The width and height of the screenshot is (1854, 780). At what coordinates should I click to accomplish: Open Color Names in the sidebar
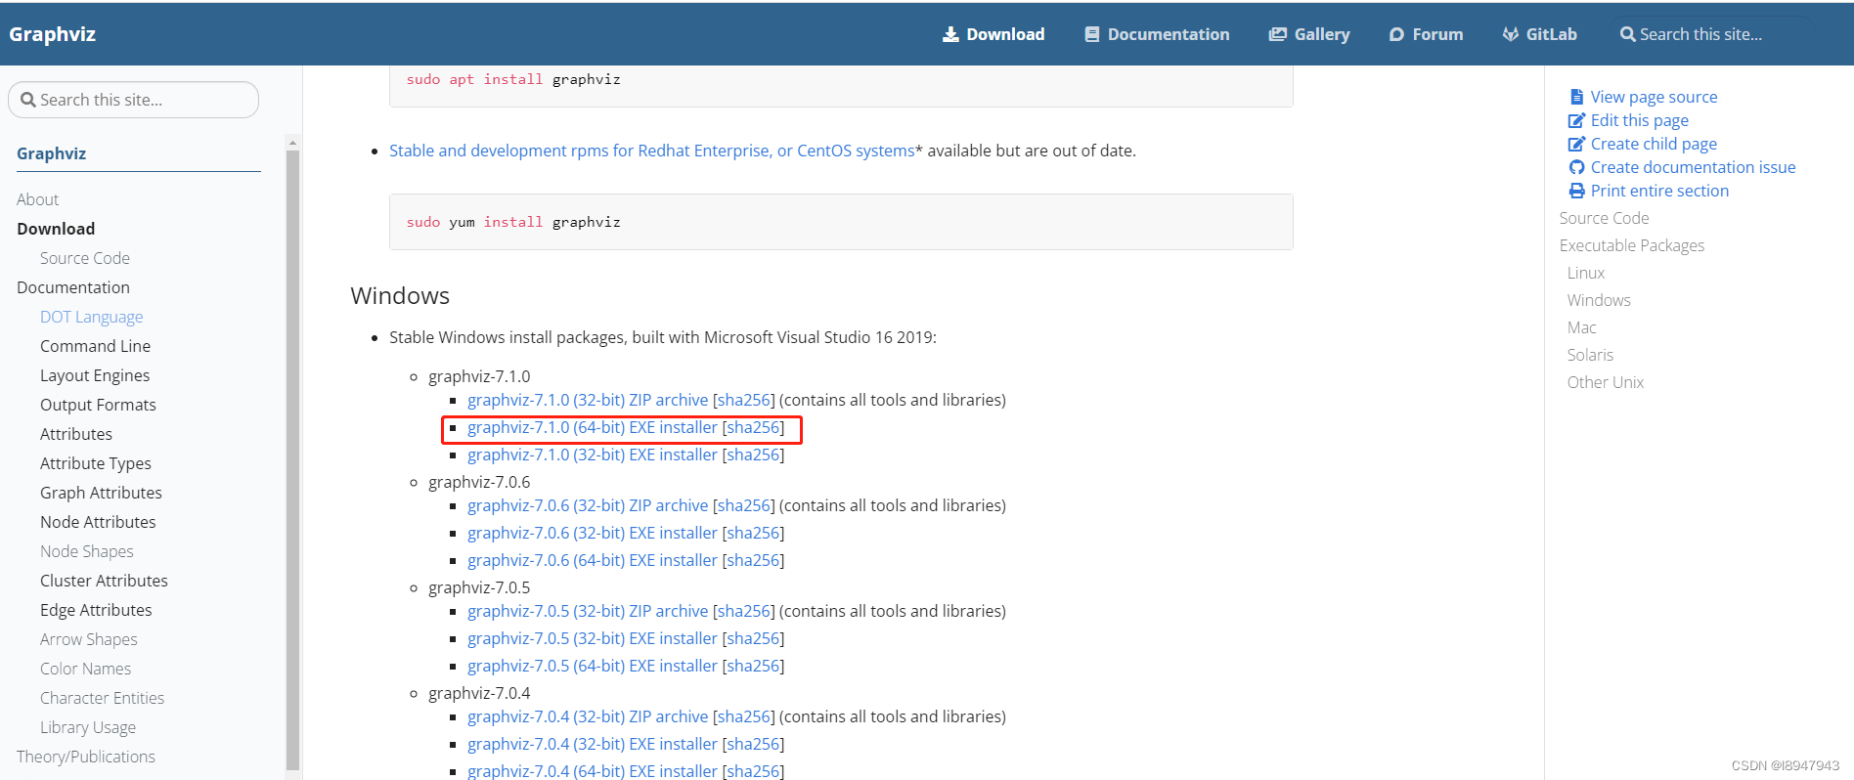pyautogui.click(x=86, y=669)
